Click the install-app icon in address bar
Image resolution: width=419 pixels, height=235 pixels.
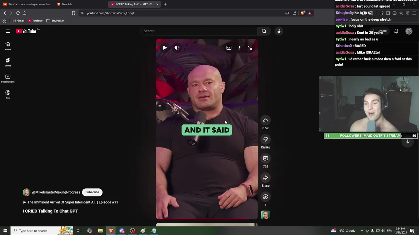[x=287, y=13]
